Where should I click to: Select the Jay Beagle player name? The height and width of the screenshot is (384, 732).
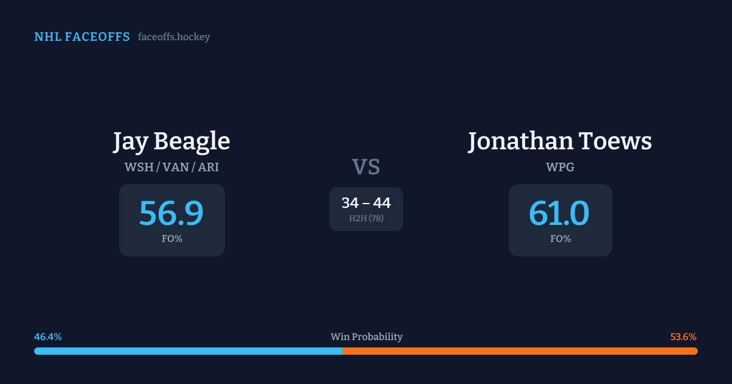[171, 141]
